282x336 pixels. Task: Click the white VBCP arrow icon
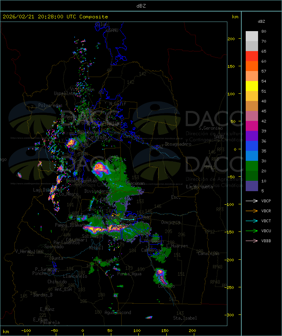pos(252,201)
